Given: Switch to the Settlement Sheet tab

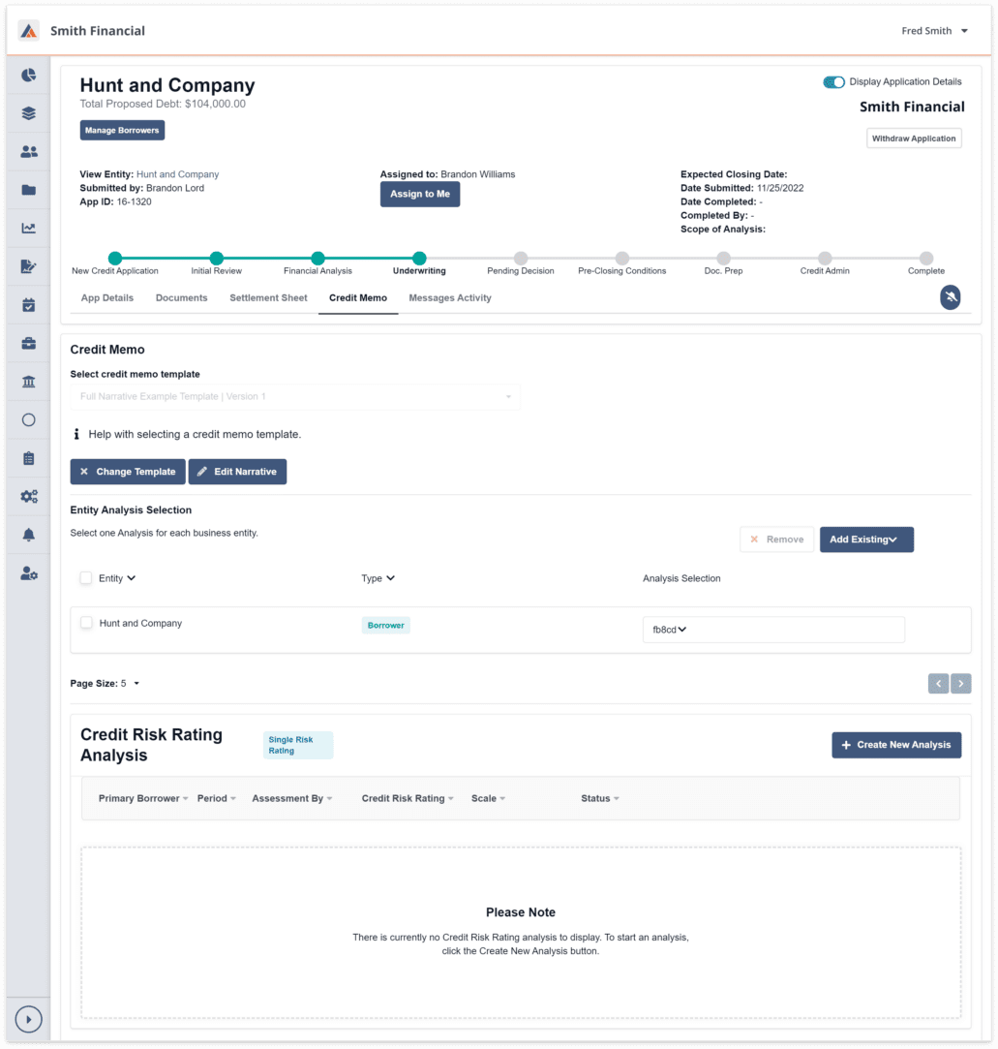Looking at the screenshot, I should tap(268, 298).
